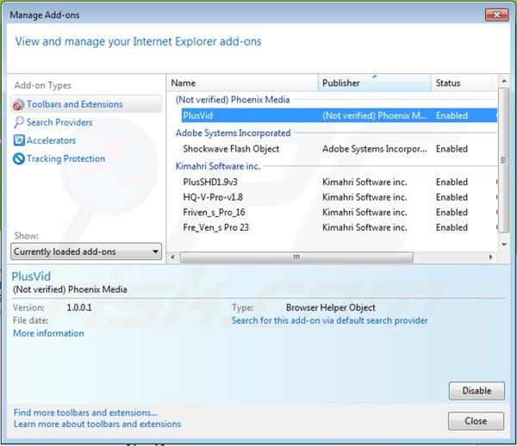The width and height of the screenshot is (517, 446).
Task: Click the list's scroll down arrow
Action: [x=504, y=245]
